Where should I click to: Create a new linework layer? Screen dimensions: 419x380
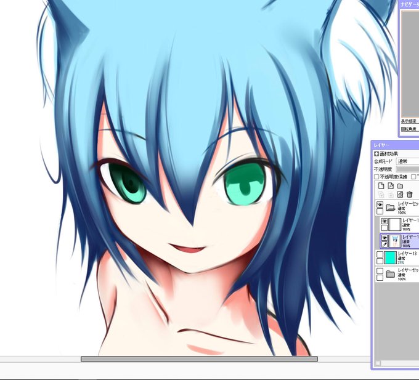pos(391,186)
